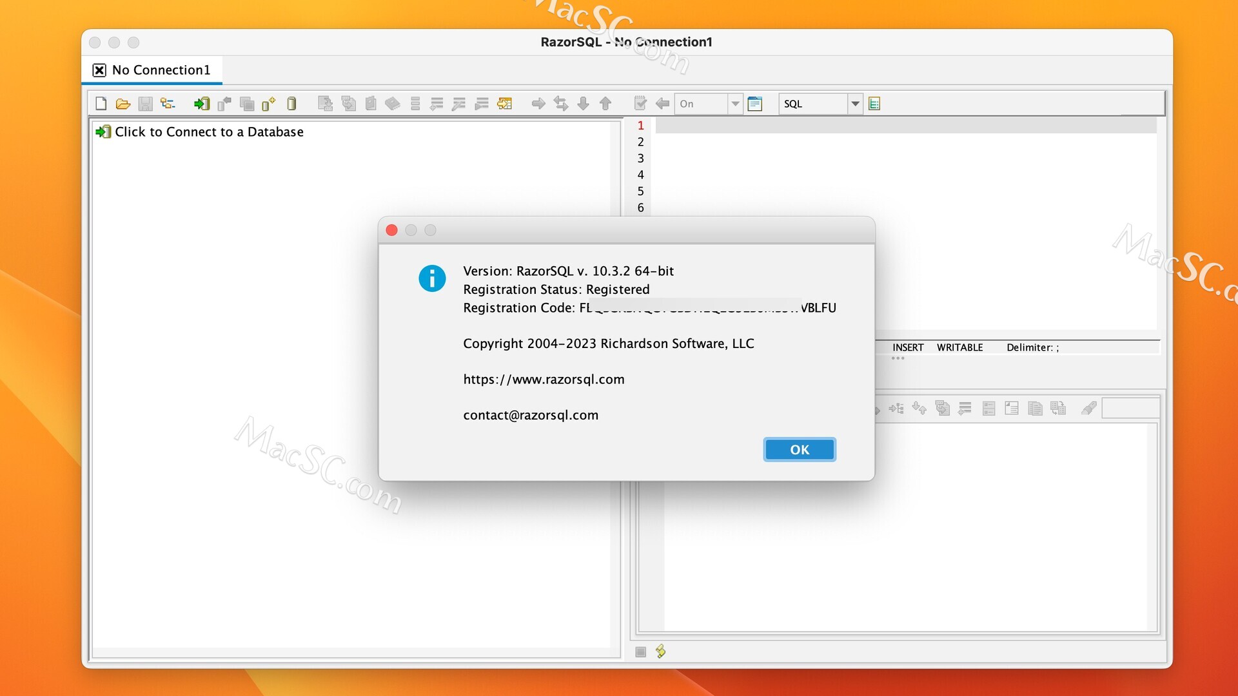Click the up arrow toolbar icon
1238x696 pixels.
[x=605, y=104]
